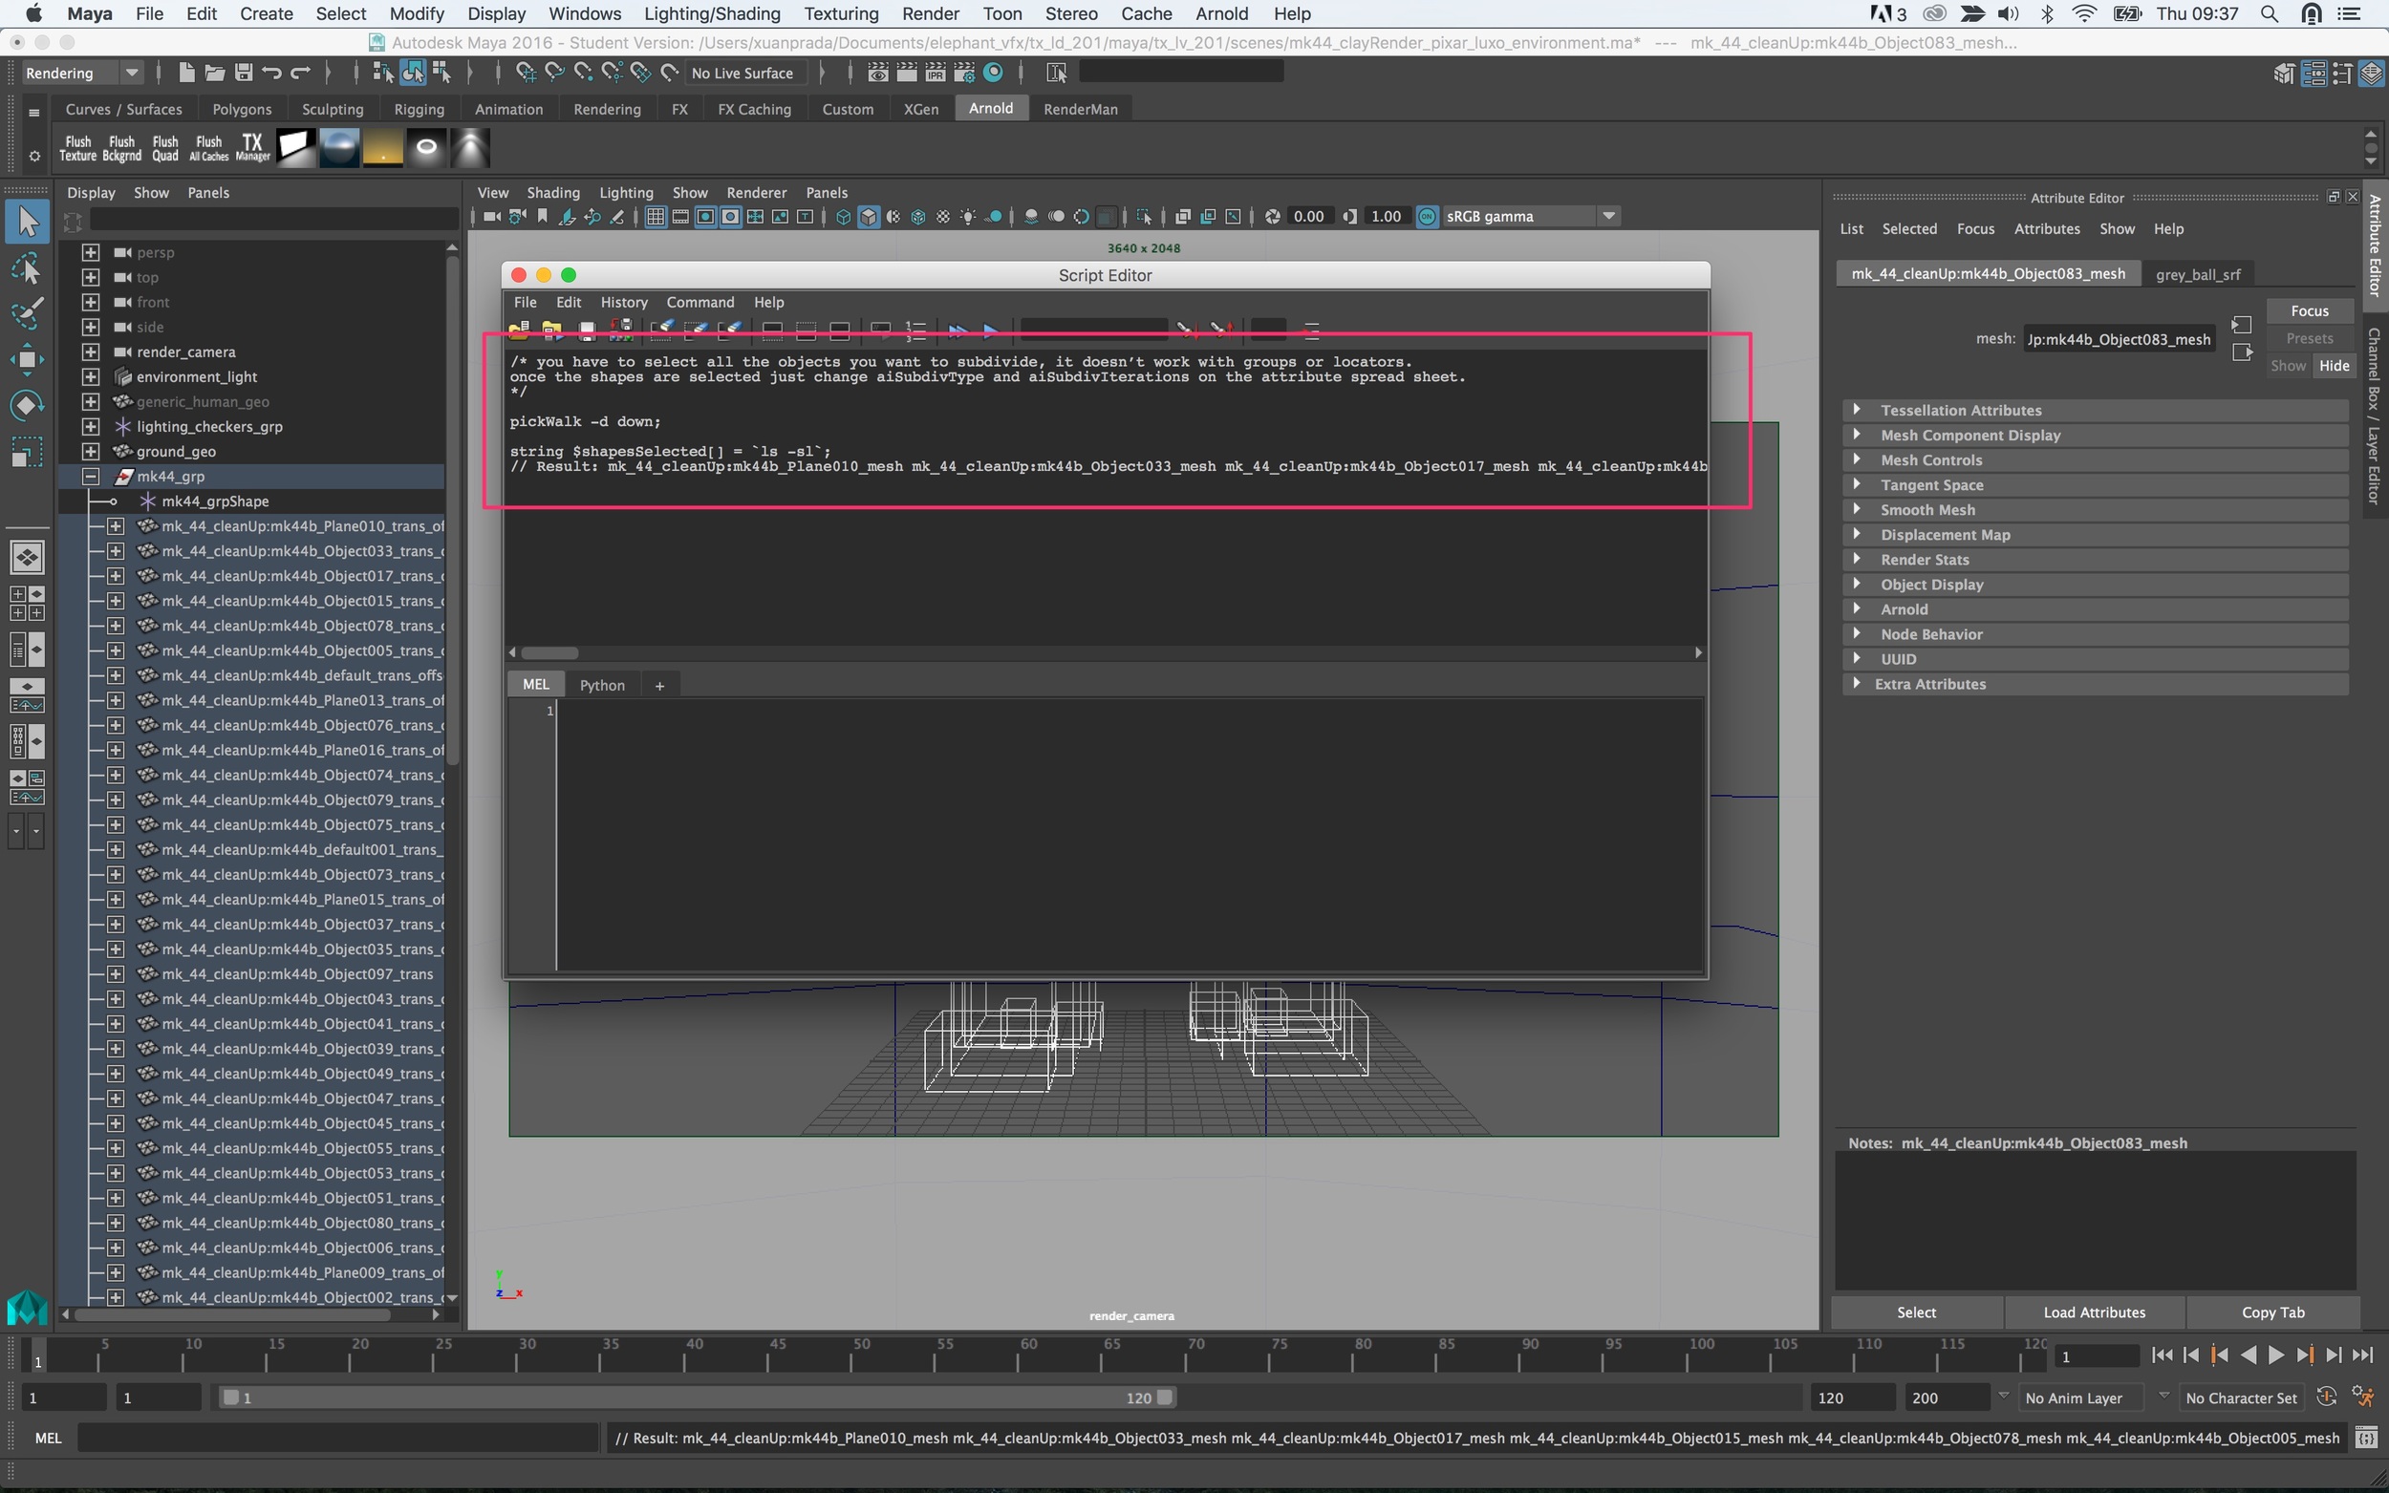Click Save Script icon in Script Editor toolbar

tap(587, 330)
